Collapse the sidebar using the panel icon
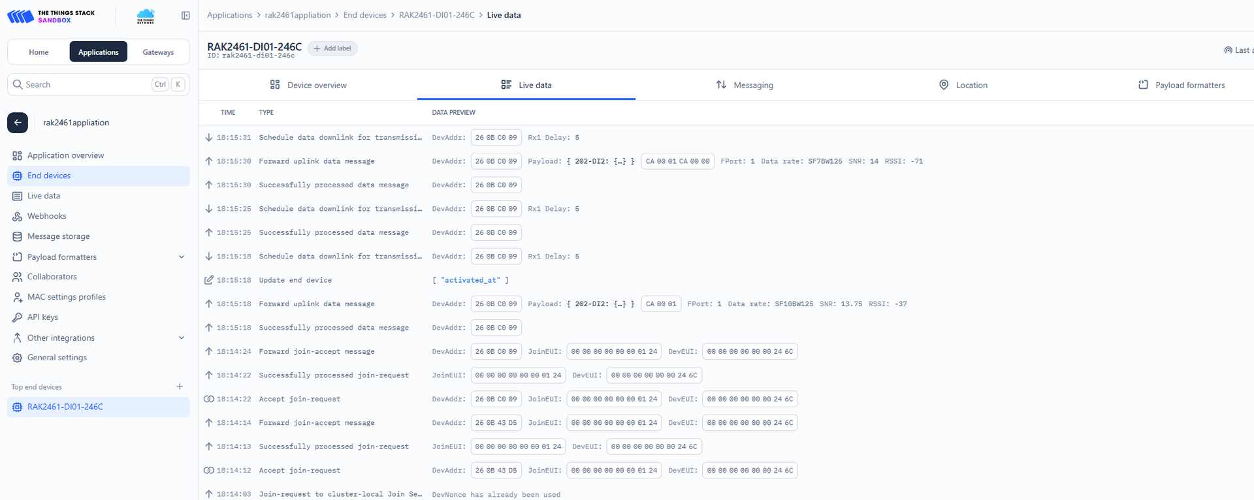1254x500 pixels. point(185,16)
